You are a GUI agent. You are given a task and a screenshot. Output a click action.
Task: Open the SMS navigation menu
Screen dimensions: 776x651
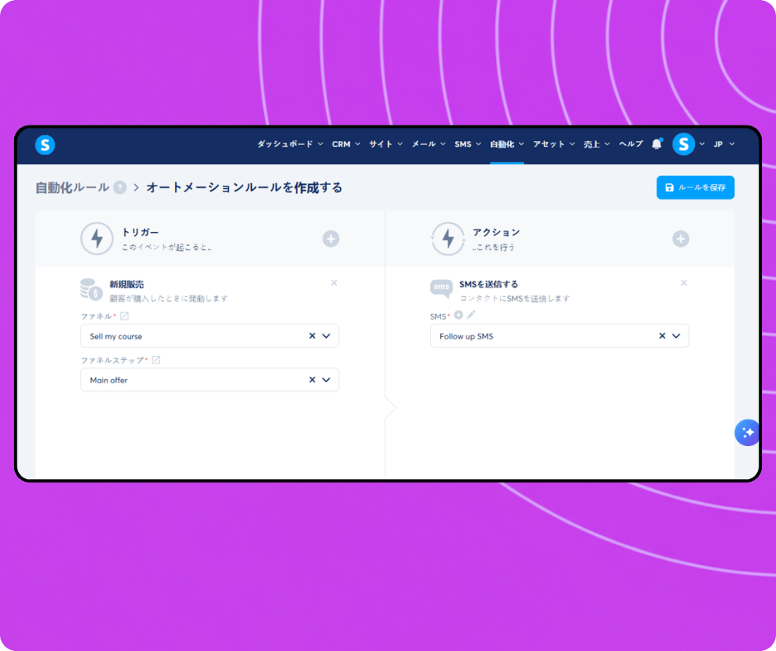tap(468, 145)
